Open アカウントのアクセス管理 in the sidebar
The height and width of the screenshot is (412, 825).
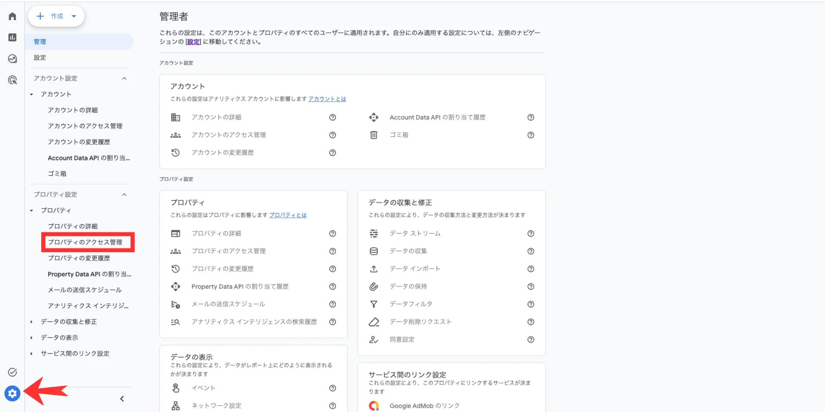click(x=85, y=126)
